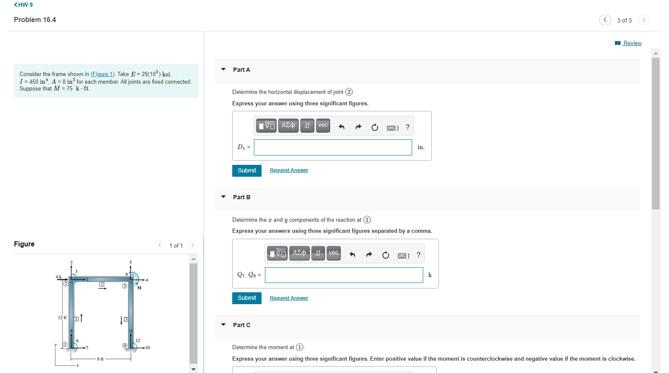Collapse Part A section

click(223, 69)
